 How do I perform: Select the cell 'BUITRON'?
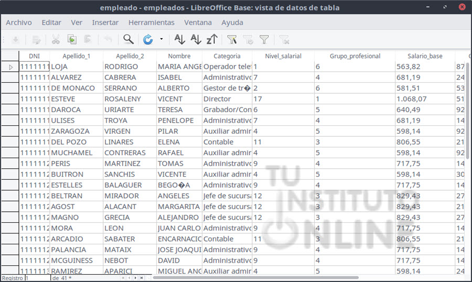[77, 174]
